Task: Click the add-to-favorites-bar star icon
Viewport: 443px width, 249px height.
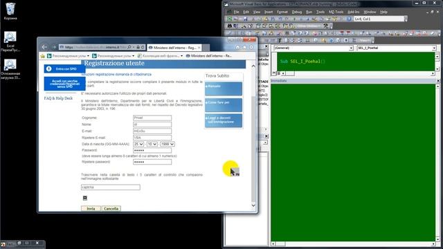Action: (42, 56)
